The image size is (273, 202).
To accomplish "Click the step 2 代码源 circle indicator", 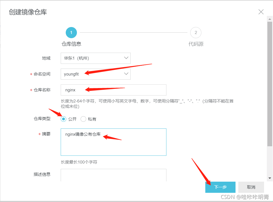I will 196,32.
